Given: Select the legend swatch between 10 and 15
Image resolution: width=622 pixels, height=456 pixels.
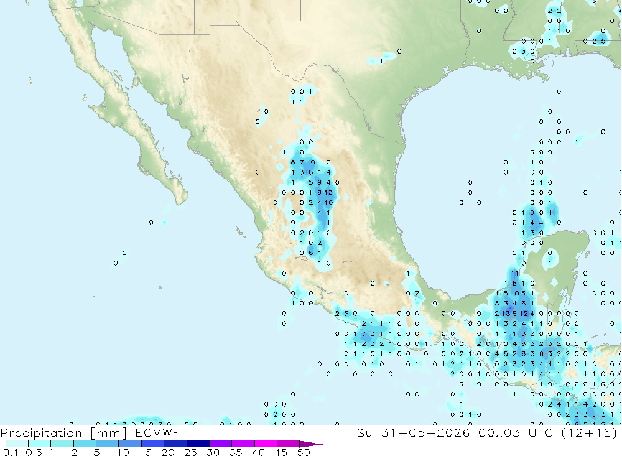Looking at the screenshot, I should coord(130,444).
